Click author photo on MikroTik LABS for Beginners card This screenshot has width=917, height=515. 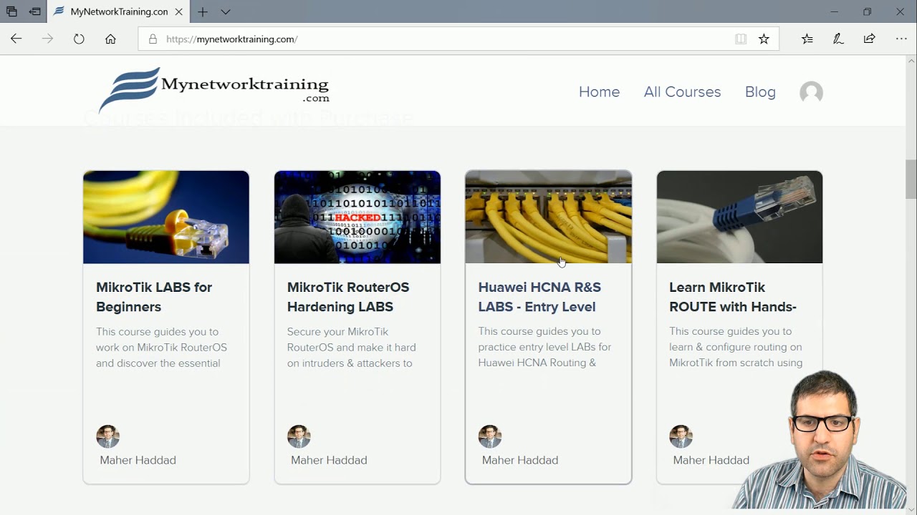tap(107, 436)
